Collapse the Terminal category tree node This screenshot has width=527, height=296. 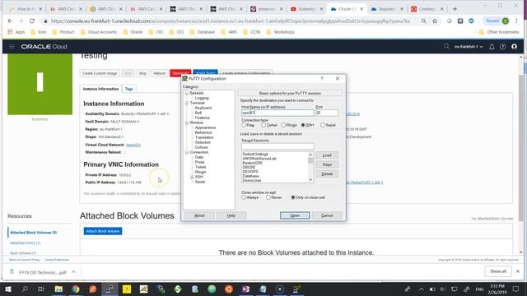tap(187, 103)
